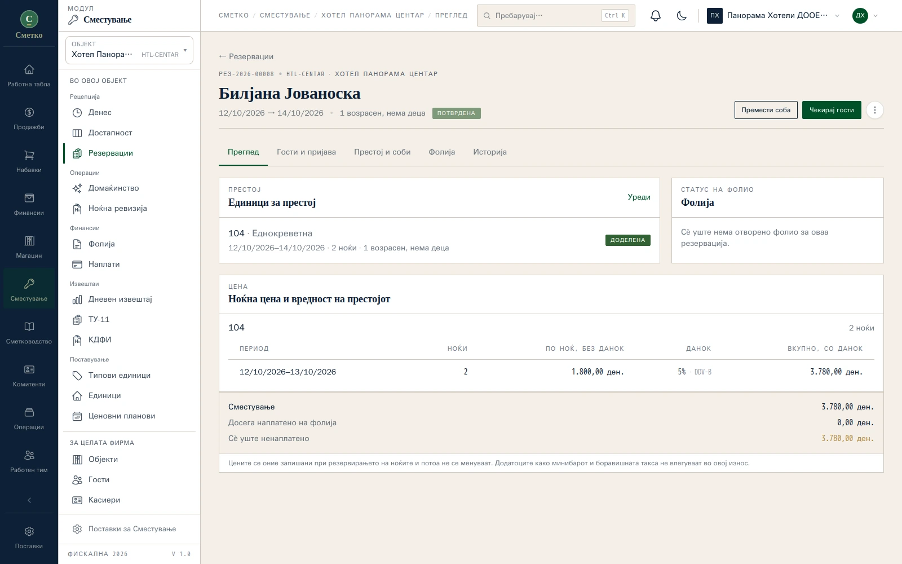Open the Касиери item
The height and width of the screenshot is (564, 902).
(x=130, y=500)
